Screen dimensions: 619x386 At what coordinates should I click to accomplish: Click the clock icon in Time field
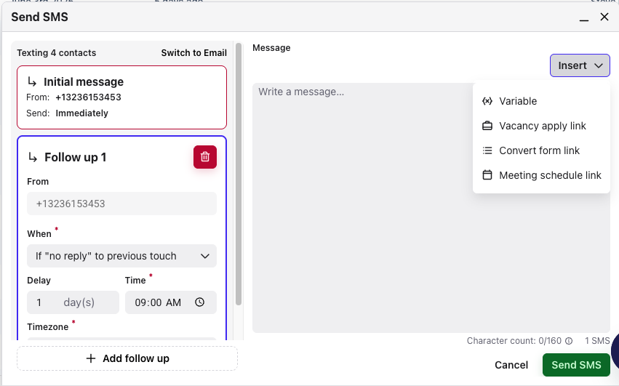200,302
